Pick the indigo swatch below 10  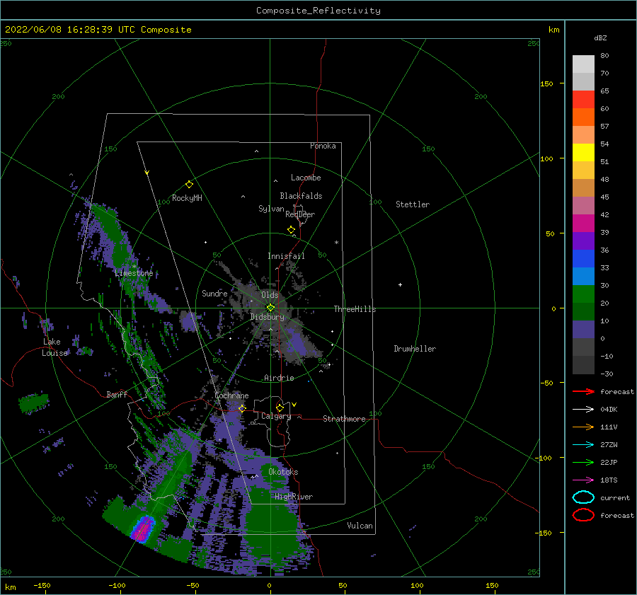(583, 330)
